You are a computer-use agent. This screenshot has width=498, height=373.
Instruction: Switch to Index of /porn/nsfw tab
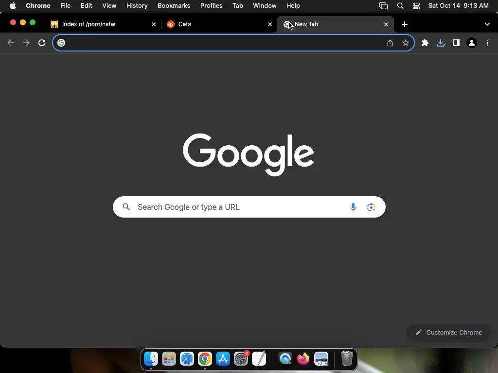(103, 24)
